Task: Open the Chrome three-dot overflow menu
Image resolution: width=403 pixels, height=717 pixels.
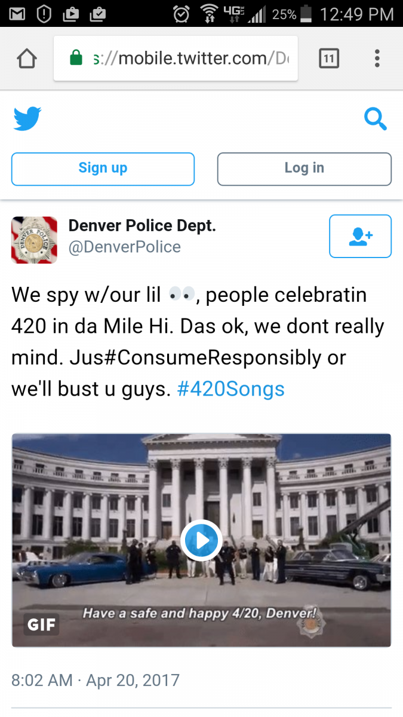Action: [377, 59]
